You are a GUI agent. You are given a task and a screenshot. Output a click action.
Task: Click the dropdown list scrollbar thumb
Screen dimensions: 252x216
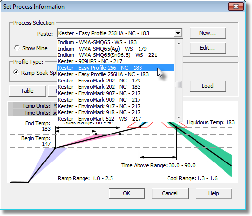click(x=179, y=85)
